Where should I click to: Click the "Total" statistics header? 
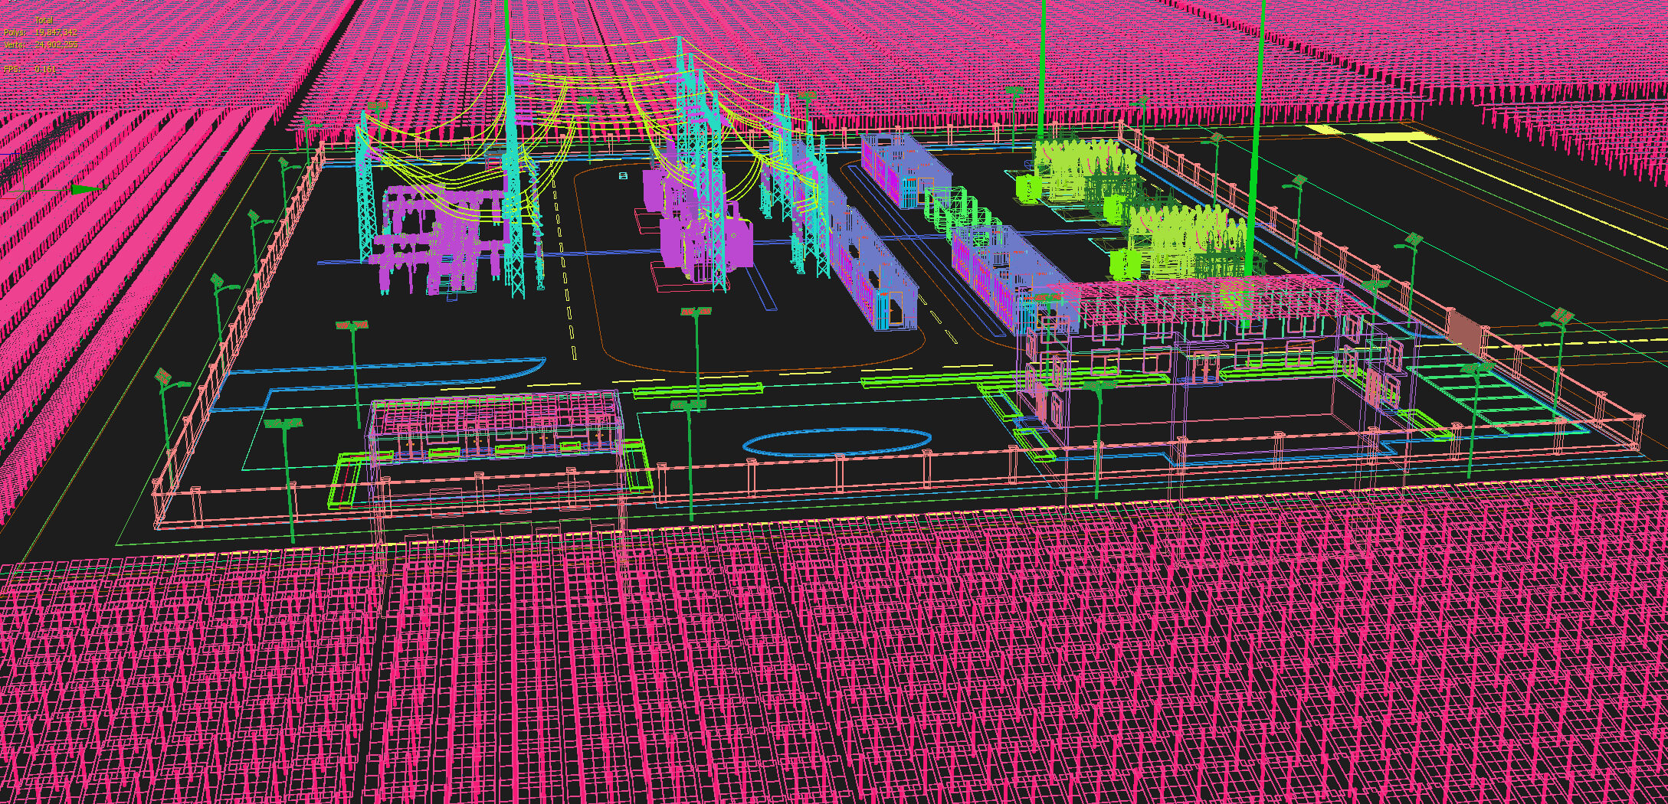[43, 21]
